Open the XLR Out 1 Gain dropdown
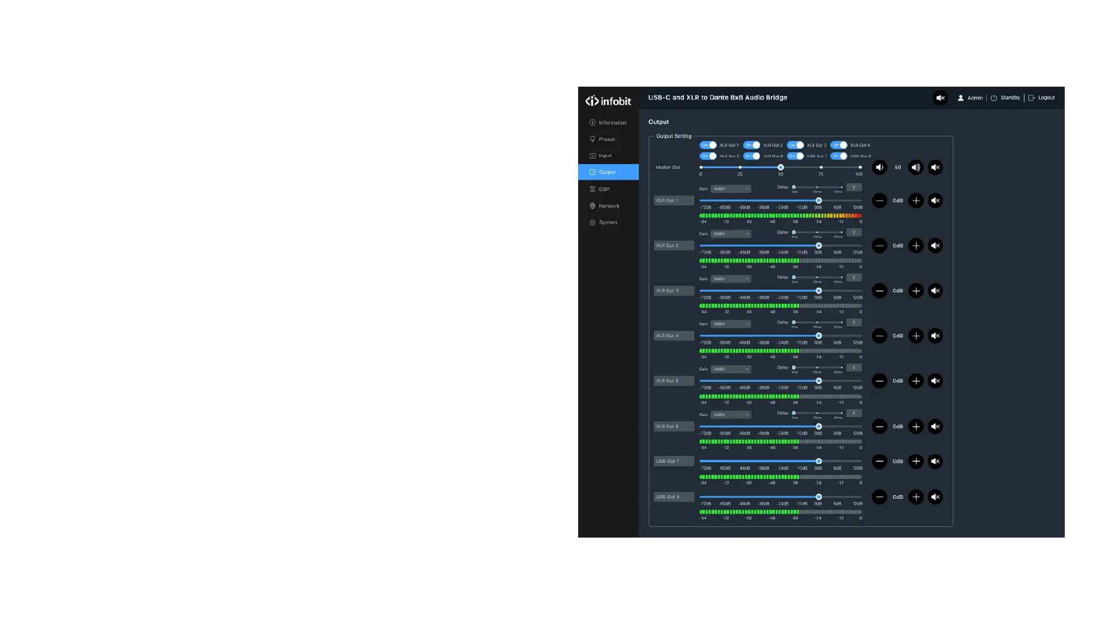Viewport: 1110px width, 624px height. tap(731, 189)
